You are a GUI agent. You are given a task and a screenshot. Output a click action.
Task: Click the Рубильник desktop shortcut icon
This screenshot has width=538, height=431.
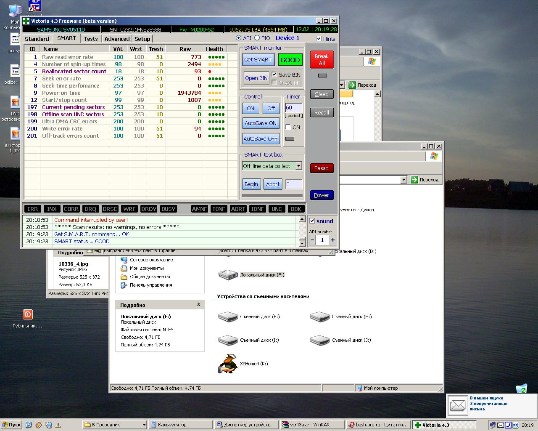click(x=27, y=314)
